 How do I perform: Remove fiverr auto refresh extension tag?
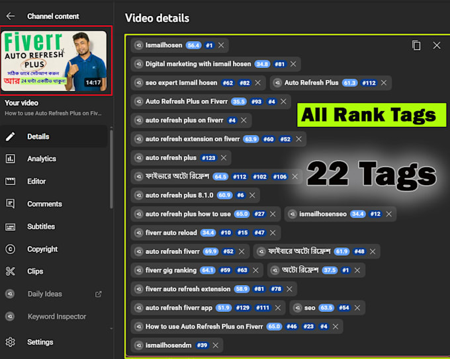pyautogui.click(x=289, y=289)
